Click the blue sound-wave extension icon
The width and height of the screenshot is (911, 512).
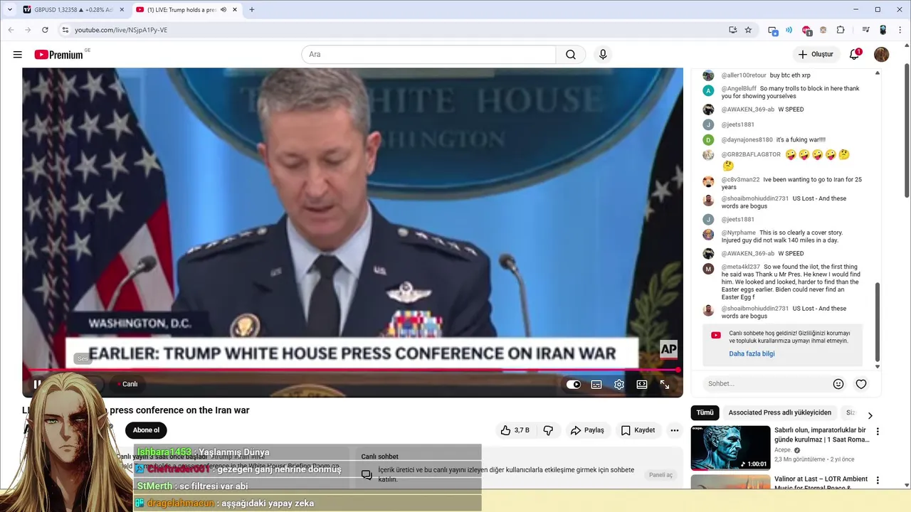pos(789,30)
